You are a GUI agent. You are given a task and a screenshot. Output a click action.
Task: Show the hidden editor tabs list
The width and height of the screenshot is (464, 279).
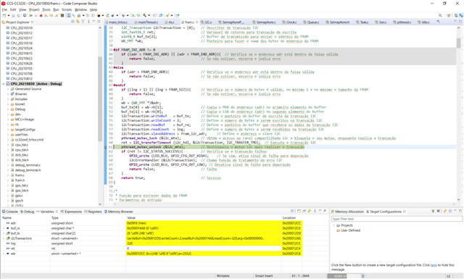[x=438, y=22]
